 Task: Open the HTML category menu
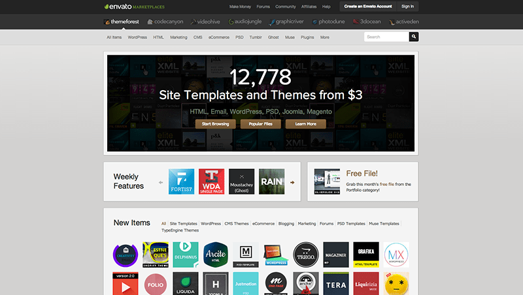(x=158, y=37)
